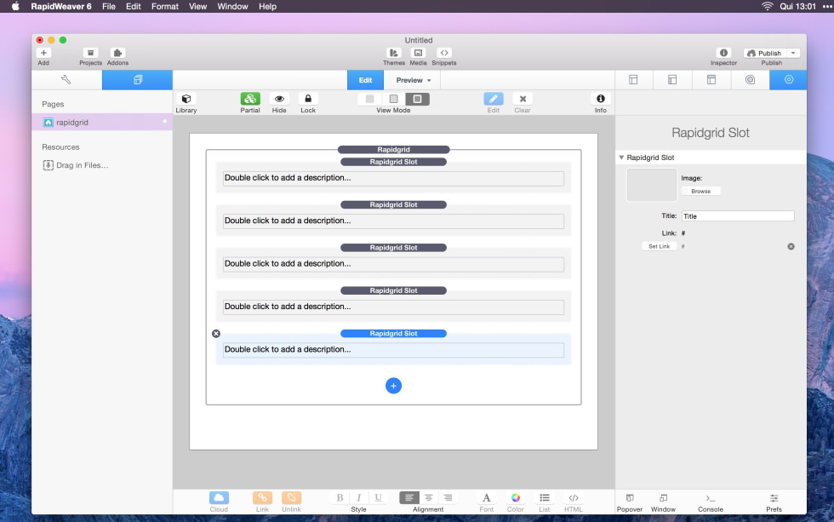Toggle Italic text style
Screen dimensions: 834x522
tap(358, 498)
